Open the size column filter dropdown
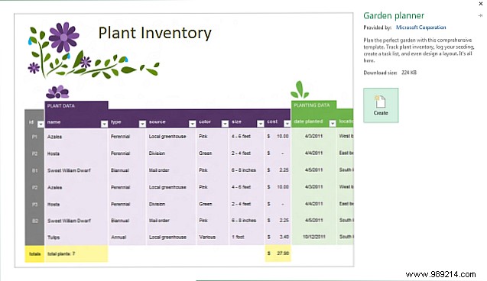Image resolution: width=487 pixels, height=281 pixels. click(260, 124)
